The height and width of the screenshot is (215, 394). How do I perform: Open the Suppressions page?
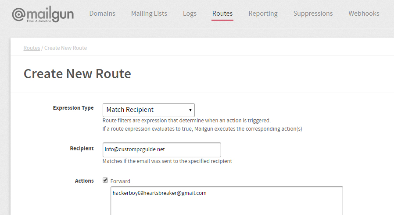click(313, 14)
